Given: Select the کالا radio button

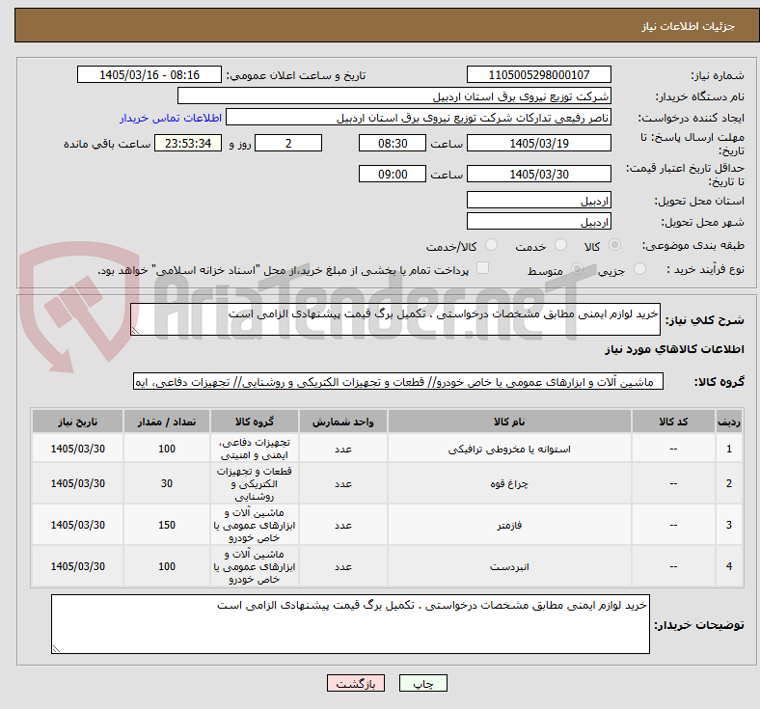Looking at the screenshot, I should [614, 245].
